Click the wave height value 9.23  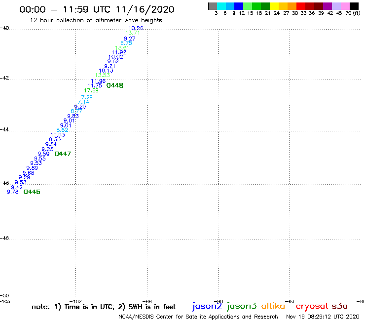[x=47, y=149]
